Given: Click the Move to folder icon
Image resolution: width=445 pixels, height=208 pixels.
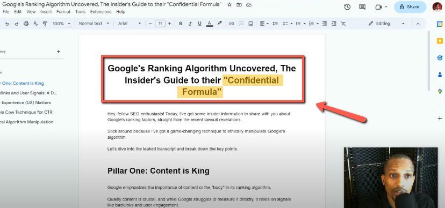Looking at the screenshot, I should click(x=239, y=4).
